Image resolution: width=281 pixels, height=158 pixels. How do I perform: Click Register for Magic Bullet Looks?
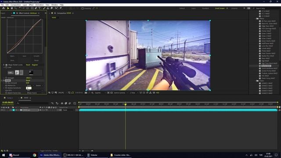click(x=35, y=65)
